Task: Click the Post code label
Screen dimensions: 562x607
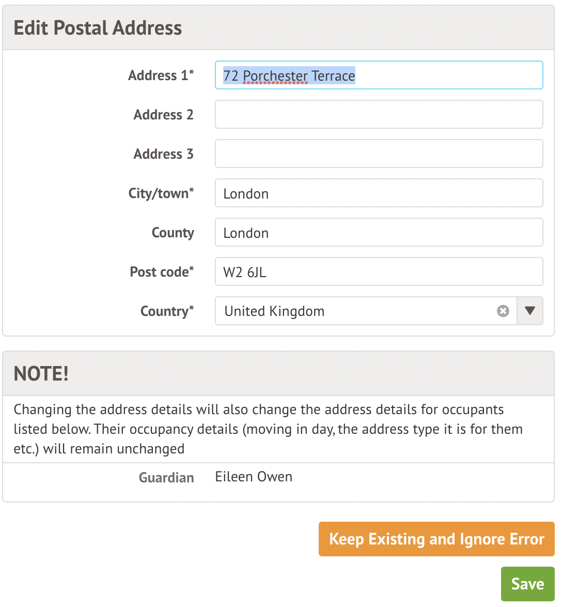Action: coord(162,272)
